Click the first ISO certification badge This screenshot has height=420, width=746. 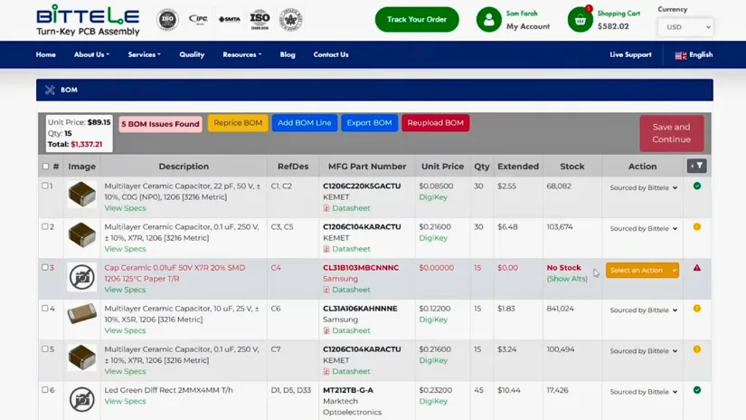pos(167,20)
